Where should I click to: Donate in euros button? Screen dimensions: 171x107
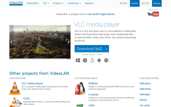(x=135, y=3)
